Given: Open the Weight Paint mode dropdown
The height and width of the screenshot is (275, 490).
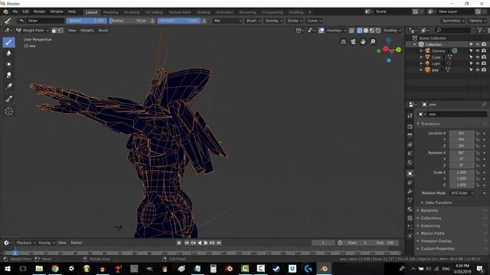Looking at the screenshot, I should coord(33,31).
